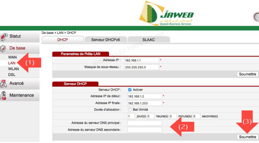Image resolution: width=259 pixels, height=143 pixels.
Task: Click Soumettre under Serveur DHCP section
Action: [247, 137]
